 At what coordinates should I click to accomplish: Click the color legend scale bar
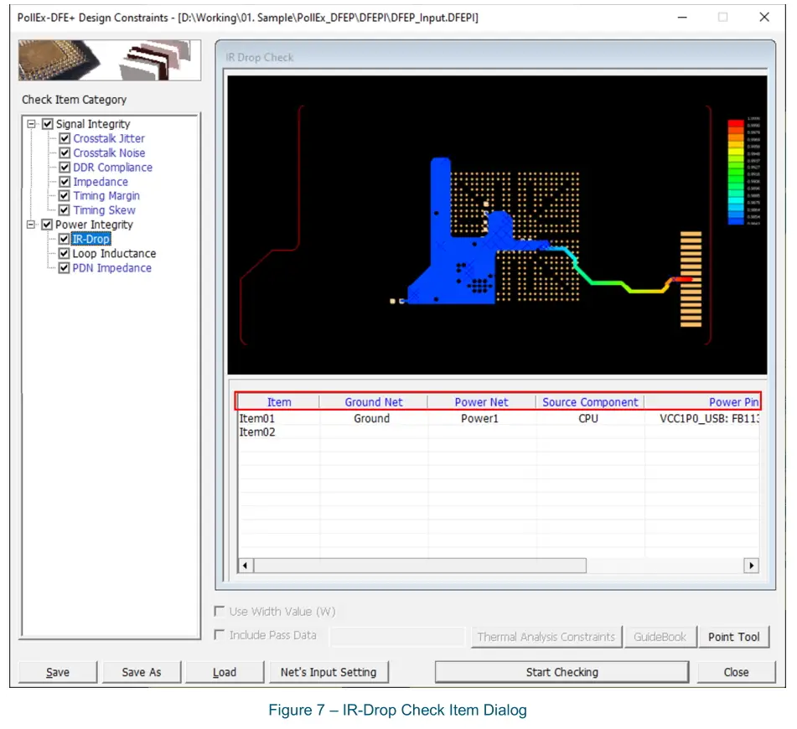pyautogui.click(x=736, y=172)
